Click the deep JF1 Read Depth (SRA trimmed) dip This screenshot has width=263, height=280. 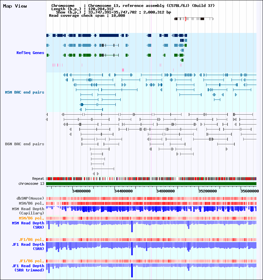[132, 270]
